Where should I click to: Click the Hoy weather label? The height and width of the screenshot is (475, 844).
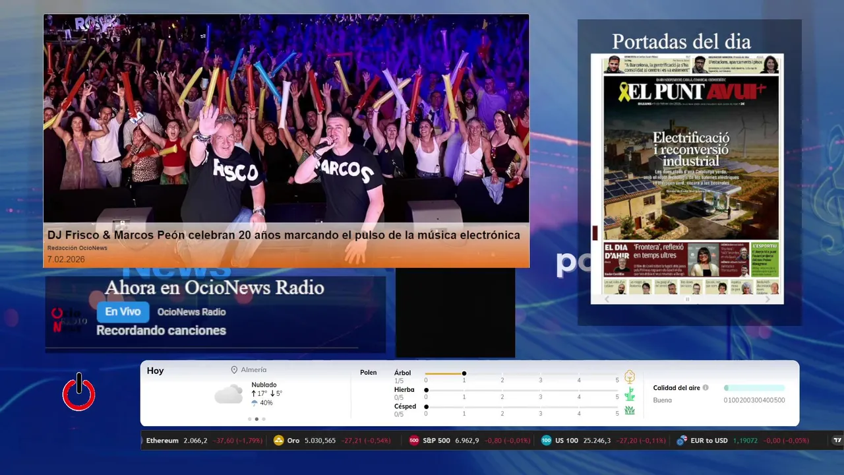pos(155,371)
